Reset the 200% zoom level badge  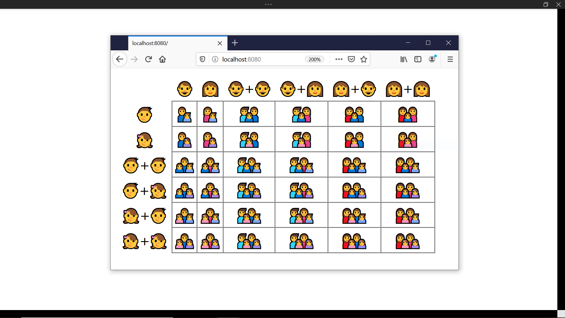(x=314, y=59)
